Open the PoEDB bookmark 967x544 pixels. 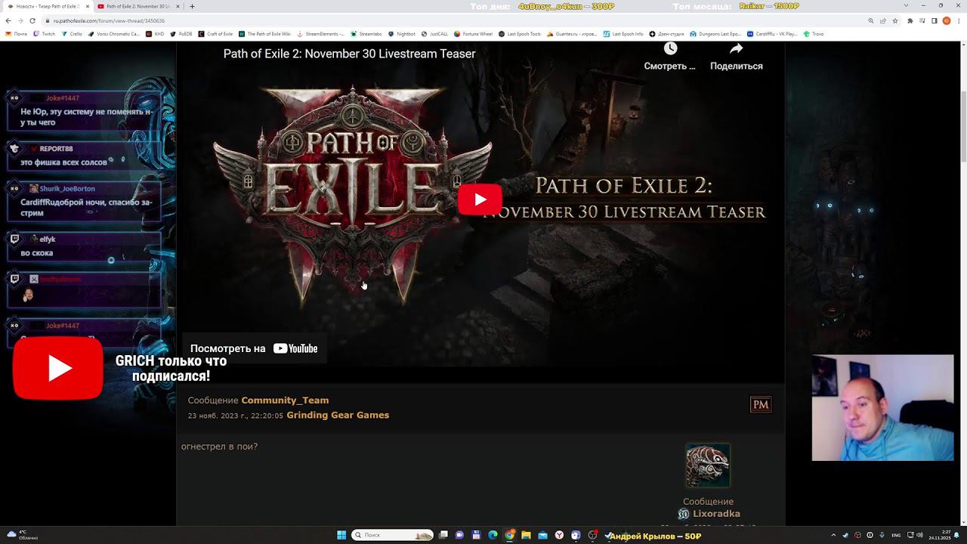[181, 34]
